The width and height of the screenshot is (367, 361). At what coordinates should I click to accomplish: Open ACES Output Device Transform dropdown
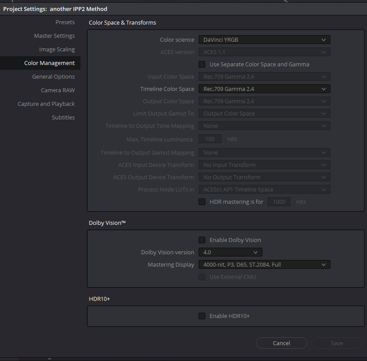[264, 177]
